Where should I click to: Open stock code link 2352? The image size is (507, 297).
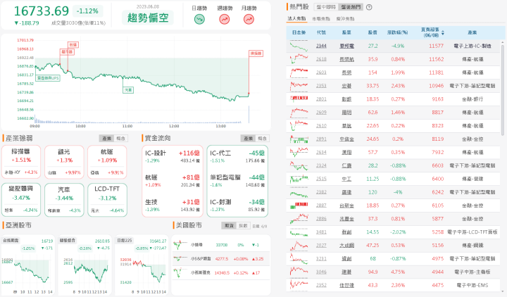(x=321, y=285)
